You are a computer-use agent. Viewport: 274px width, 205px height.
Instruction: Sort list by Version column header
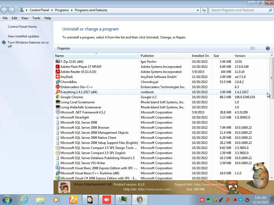pos(250,56)
